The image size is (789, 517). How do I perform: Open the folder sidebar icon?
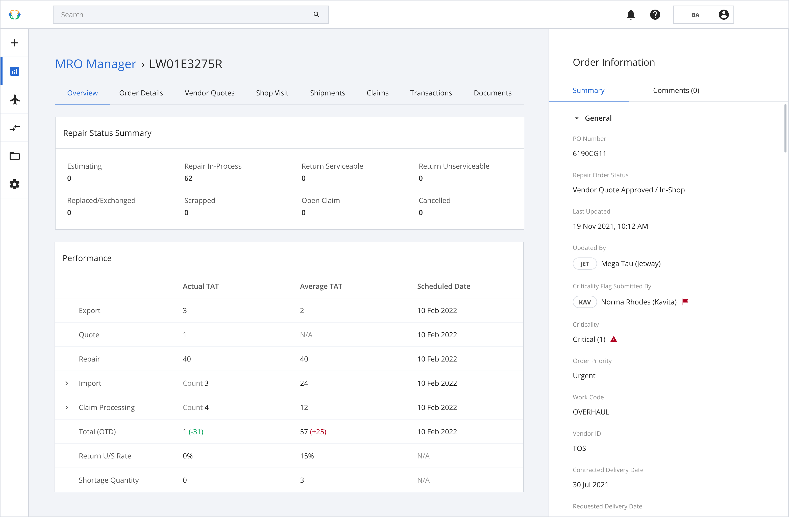click(15, 156)
